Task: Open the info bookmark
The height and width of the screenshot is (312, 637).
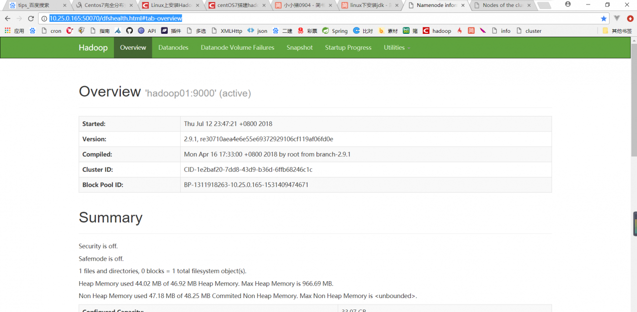Action: pyautogui.click(x=501, y=31)
